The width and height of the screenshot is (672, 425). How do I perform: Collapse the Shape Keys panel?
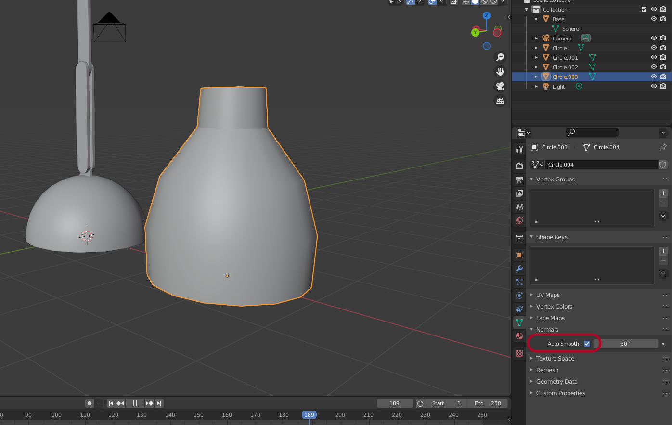pos(531,237)
